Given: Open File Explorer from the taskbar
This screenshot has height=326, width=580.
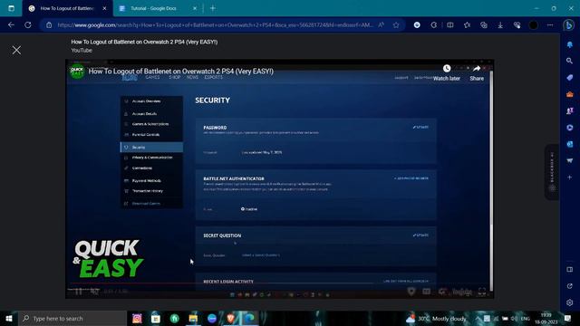Looking at the screenshot, I should click(x=193, y=318).
